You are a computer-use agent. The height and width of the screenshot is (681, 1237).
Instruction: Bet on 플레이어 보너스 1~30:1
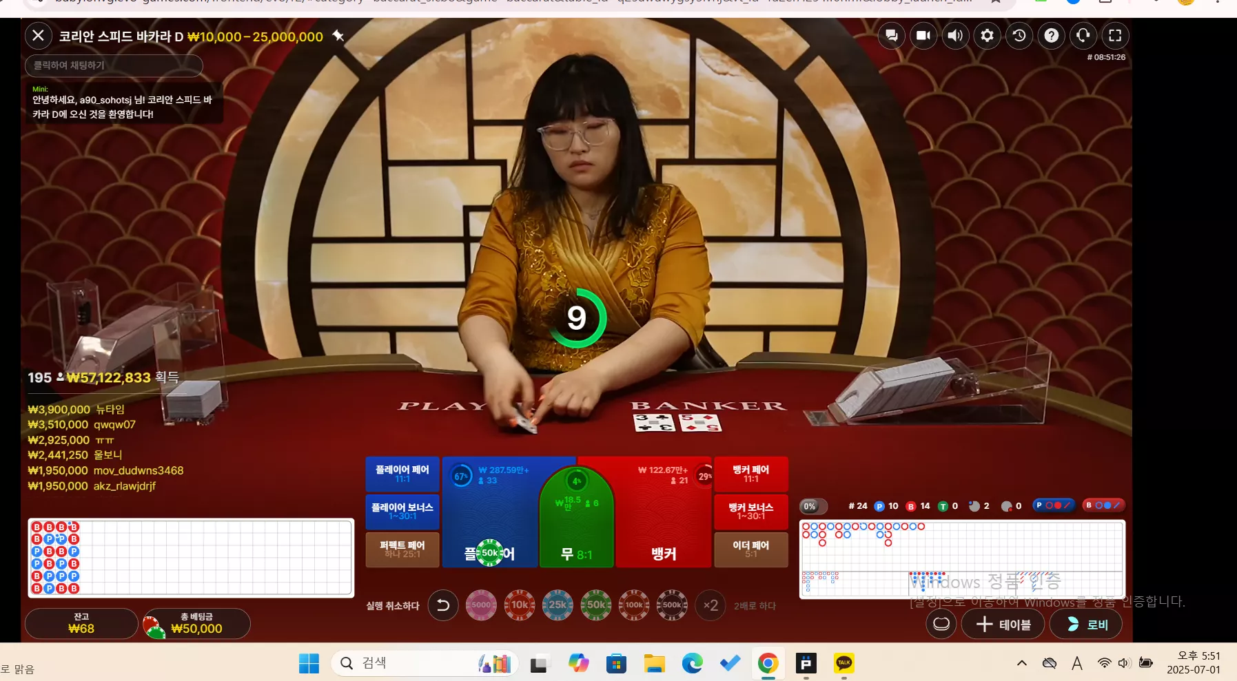(x=402, y=512)
